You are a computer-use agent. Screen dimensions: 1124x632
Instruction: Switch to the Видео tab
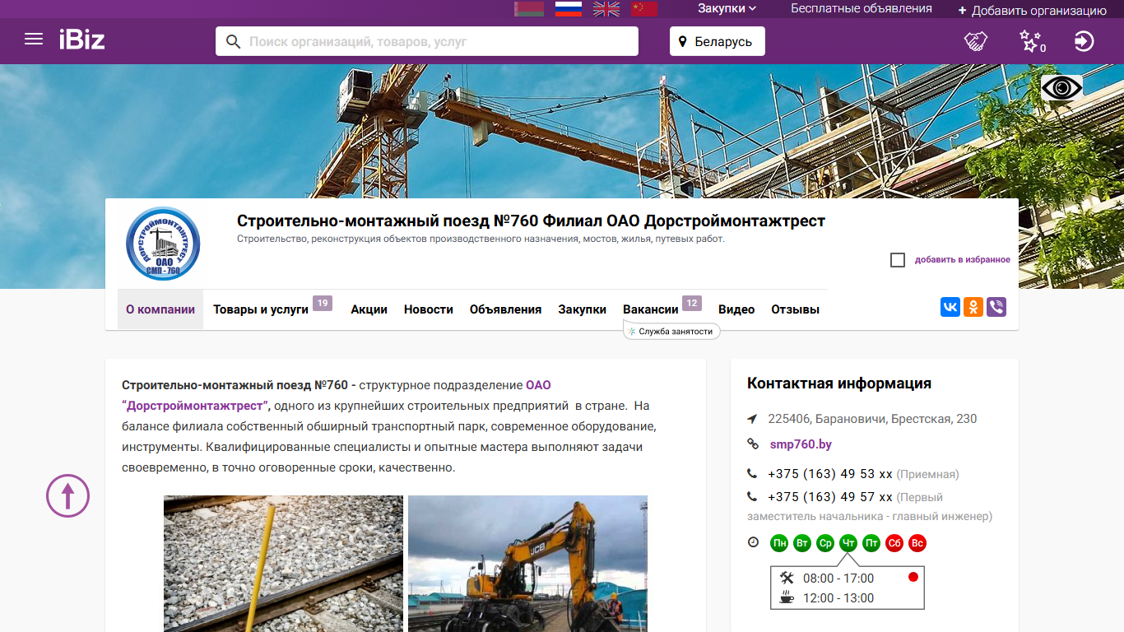click(x=736, y=309)
